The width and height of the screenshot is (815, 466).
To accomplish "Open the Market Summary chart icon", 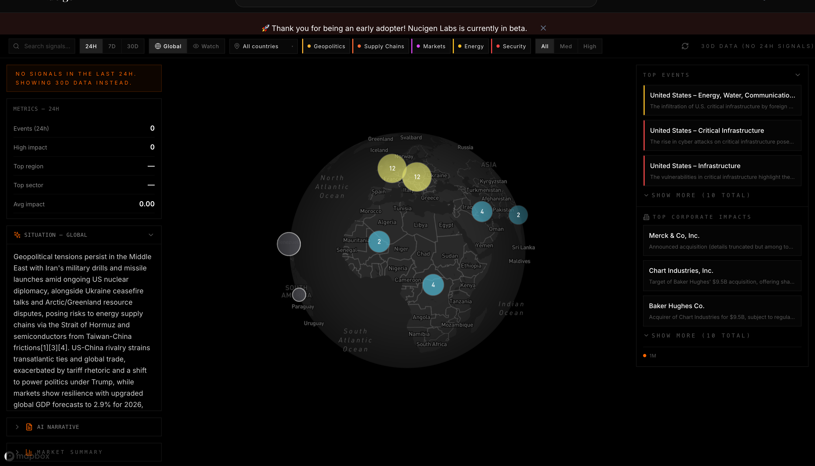I will tap(29, 452).
